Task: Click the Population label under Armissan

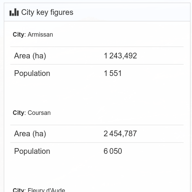Action: (x=32, y=74)
